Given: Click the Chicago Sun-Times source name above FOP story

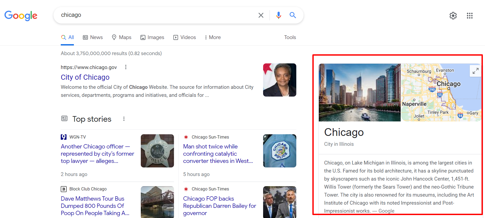Looking at the screenshot, I should 210,189.
